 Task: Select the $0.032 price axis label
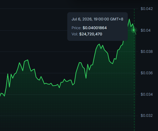coord(147,116)
